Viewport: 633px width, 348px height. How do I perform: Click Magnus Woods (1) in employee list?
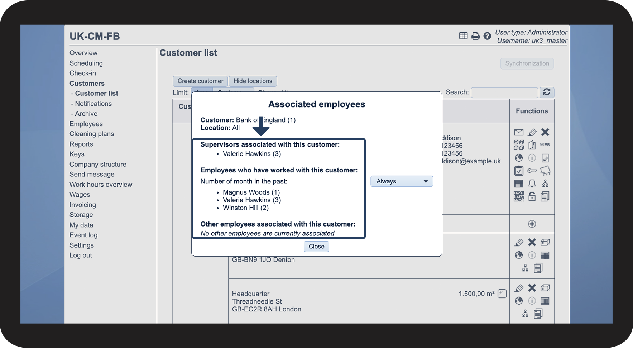click(x=251, y=192)
